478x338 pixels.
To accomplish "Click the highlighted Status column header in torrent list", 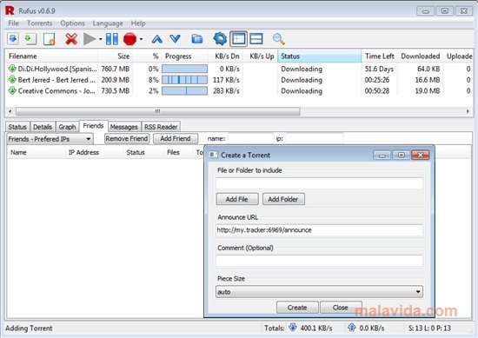I will [320, 56].
